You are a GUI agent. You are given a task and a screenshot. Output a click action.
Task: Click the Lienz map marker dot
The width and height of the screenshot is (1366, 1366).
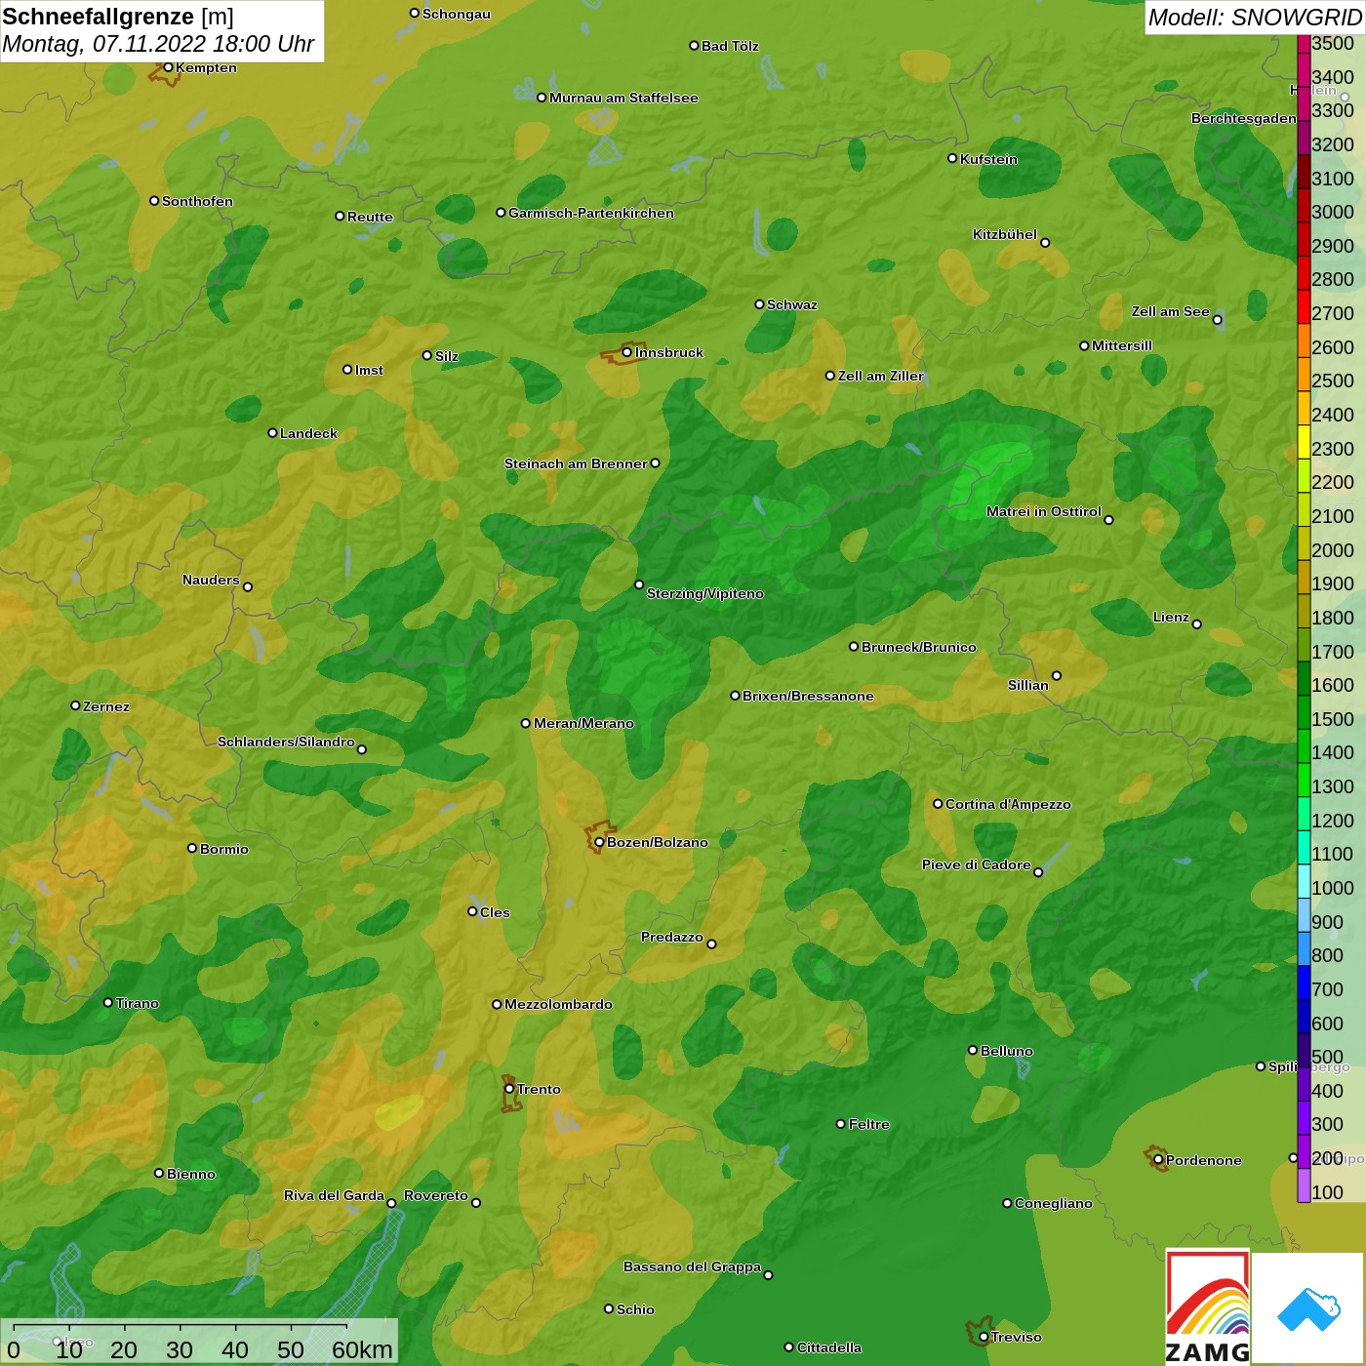click(1197, 624)
